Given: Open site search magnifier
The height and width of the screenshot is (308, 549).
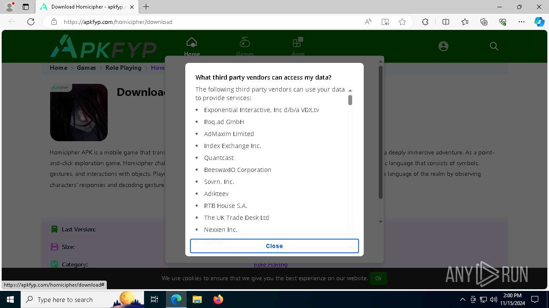Looking at the screenshot, I should point(494,46).
